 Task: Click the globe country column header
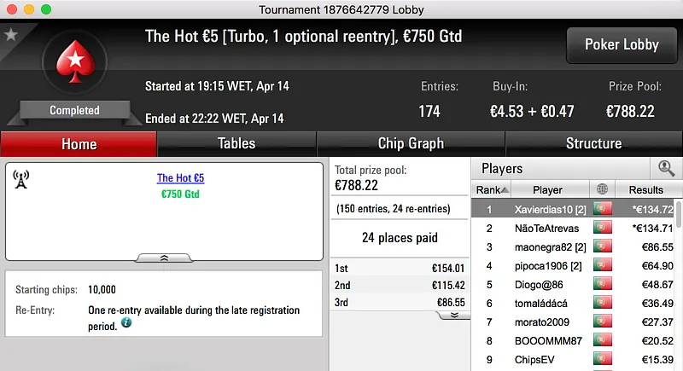pyautogui.click(x=604, y=189)
